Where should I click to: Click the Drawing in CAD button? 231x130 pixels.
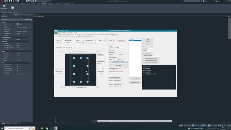click(x=135, y=79)
